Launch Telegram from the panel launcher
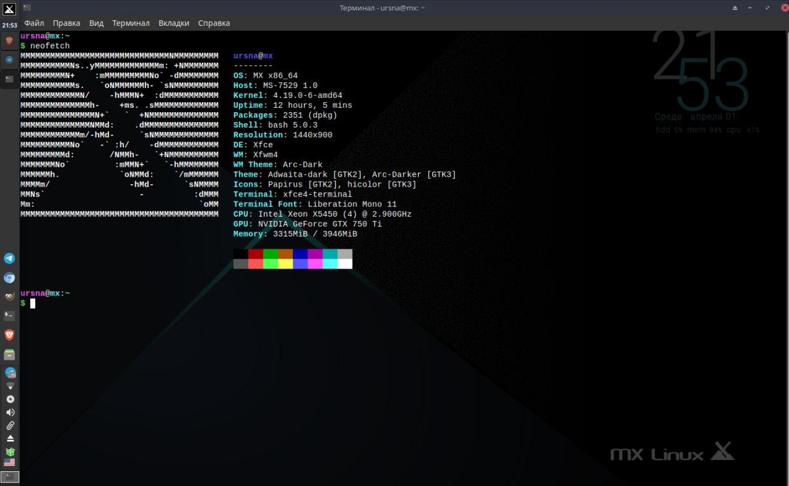 pyautogui.click(x=9, y=258)
